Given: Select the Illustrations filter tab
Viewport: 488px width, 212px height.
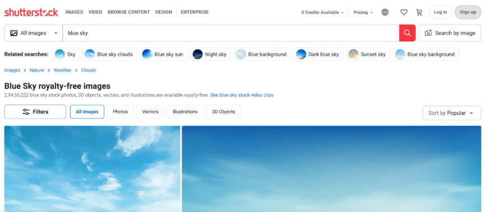Looking at the screenshot, I should 185,112.
